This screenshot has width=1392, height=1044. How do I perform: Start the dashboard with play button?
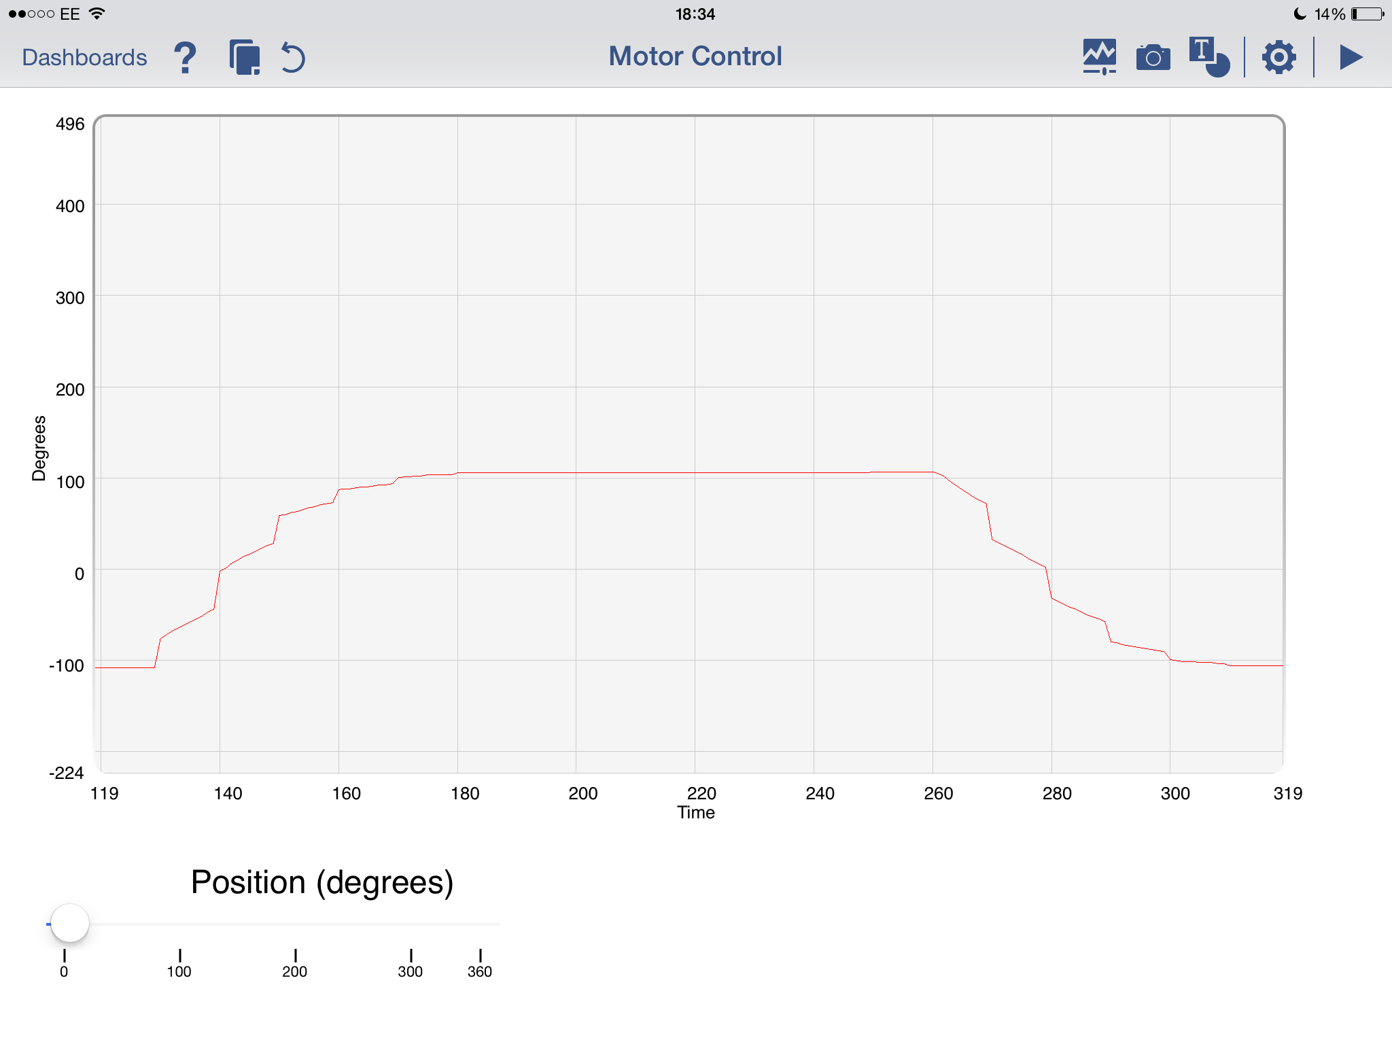point(1351,57)
